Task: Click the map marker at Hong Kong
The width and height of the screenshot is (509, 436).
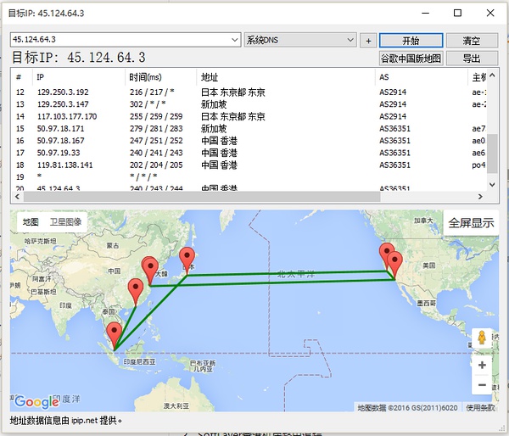Action: point(136,291)
